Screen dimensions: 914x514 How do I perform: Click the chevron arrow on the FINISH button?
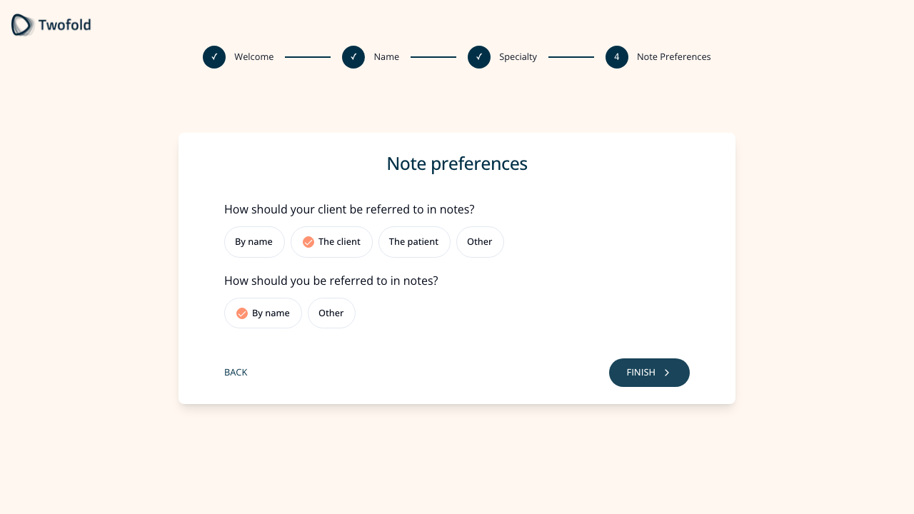(x=666, y=372)
